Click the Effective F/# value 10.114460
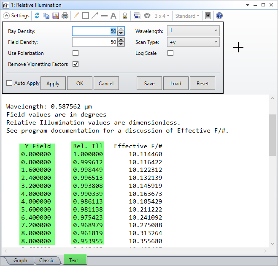 point(146,154)
